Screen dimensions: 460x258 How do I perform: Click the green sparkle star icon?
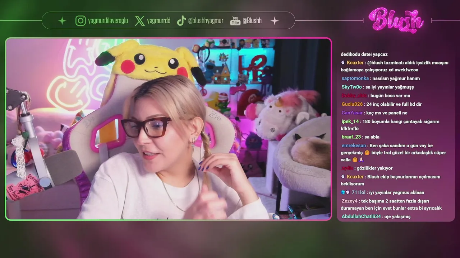[x=62, y=21]
